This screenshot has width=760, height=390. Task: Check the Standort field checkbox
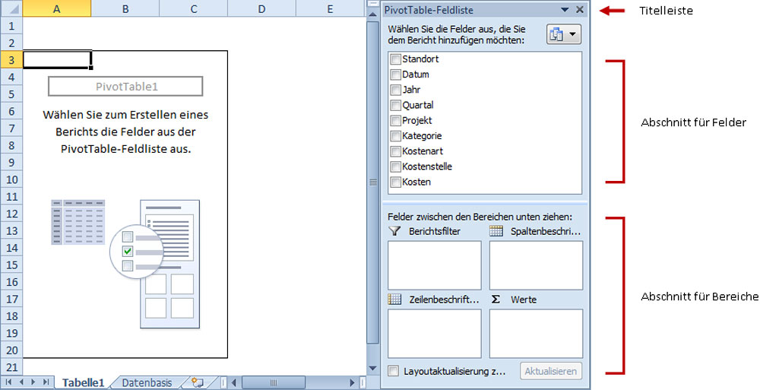pyautogui.click(x=395, y=59)
